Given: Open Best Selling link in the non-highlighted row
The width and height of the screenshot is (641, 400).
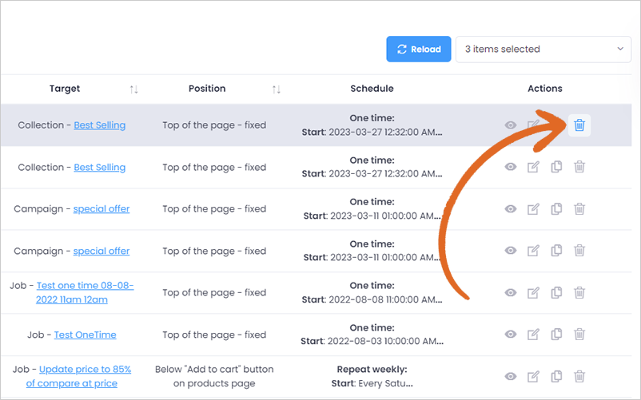Looking at the screenshot, I should coord(100,167).
